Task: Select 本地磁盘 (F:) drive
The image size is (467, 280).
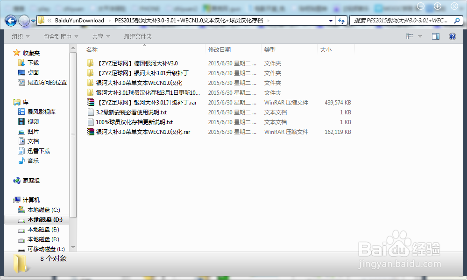Action: 43,239
